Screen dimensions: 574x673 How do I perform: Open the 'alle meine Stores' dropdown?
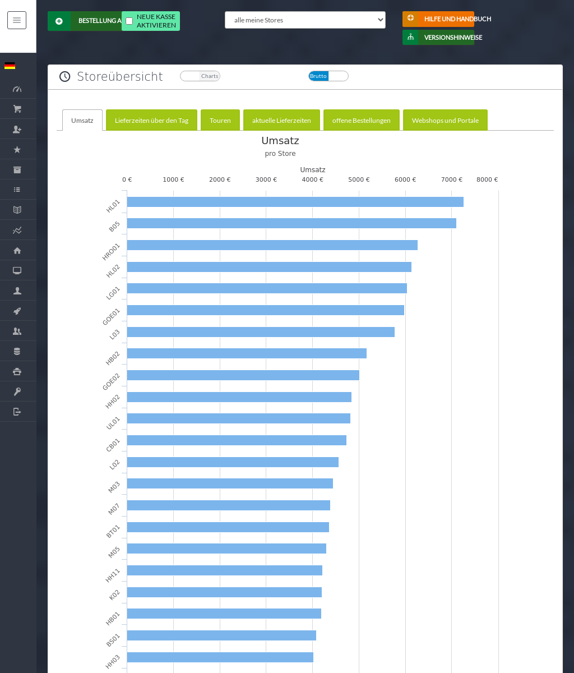pos(305,20)
